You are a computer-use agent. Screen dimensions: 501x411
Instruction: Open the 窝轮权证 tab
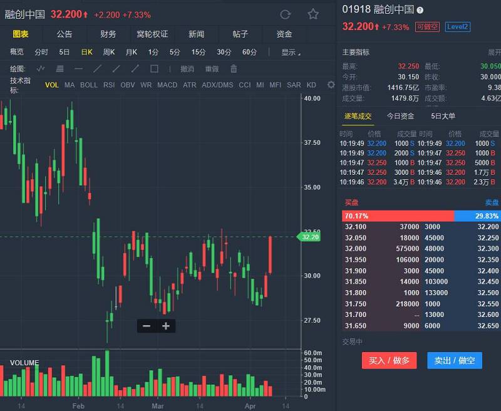[x=152, y=34]
